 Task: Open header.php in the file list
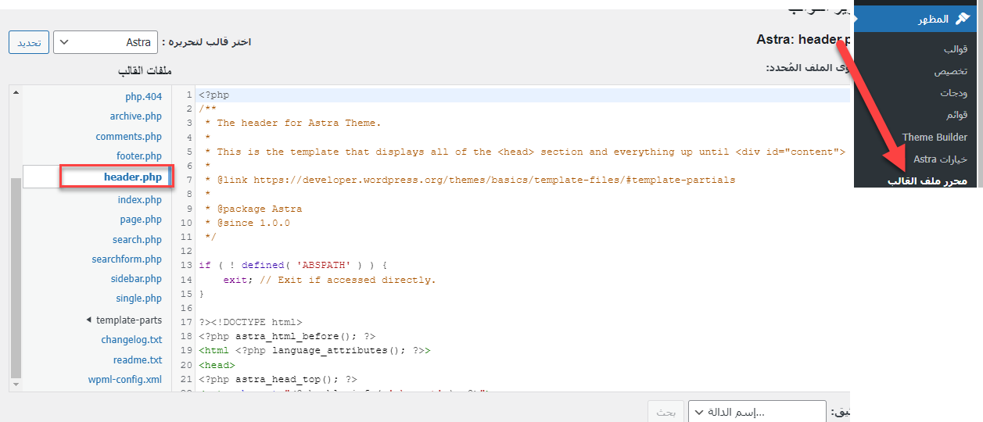(x=132, y=177)
